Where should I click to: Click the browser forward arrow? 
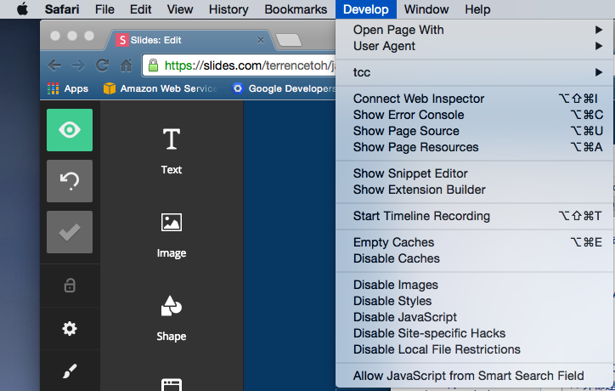(x=78, y=65)
